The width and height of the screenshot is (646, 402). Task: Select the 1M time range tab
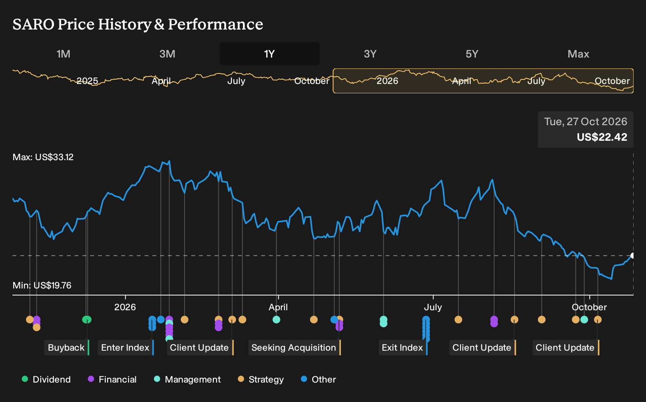63,54
